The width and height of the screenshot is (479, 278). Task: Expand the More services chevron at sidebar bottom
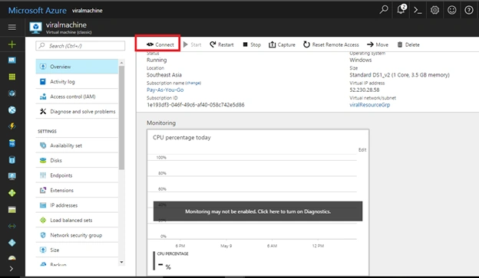point(12,269)
